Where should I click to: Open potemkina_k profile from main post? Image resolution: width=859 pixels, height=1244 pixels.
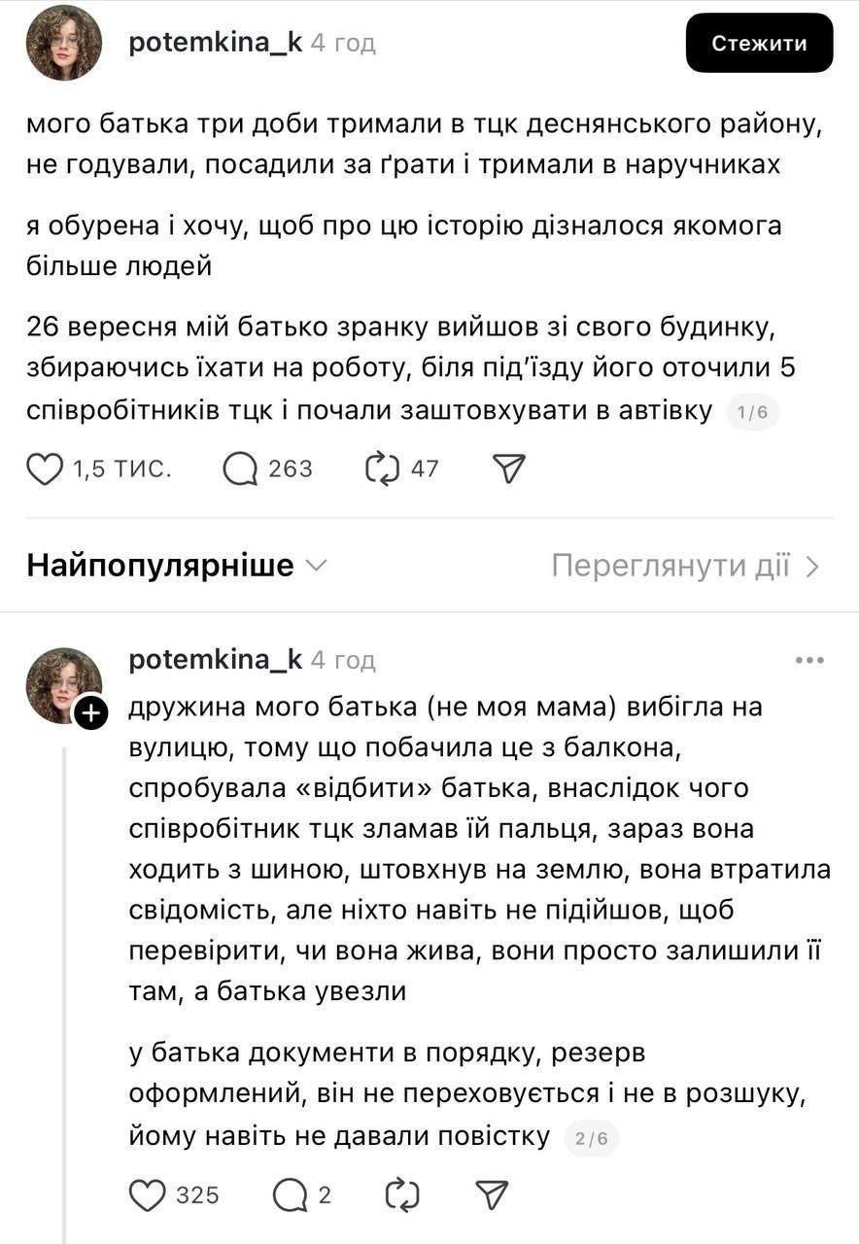(215, 43)
